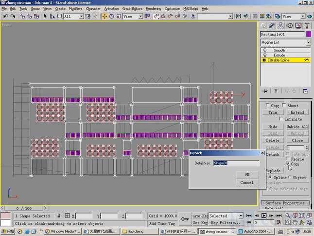
Task: Open the Modifiers menu
Action: click(75, 9)
